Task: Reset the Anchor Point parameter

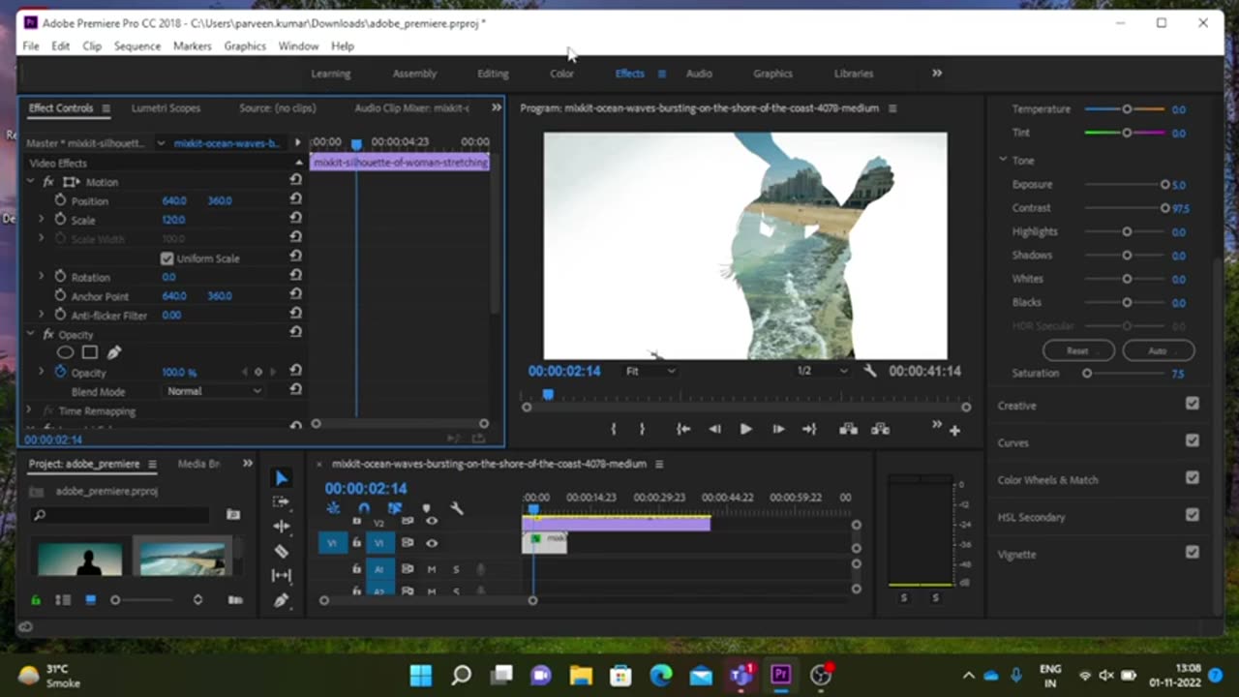Action: coord(295,295)
